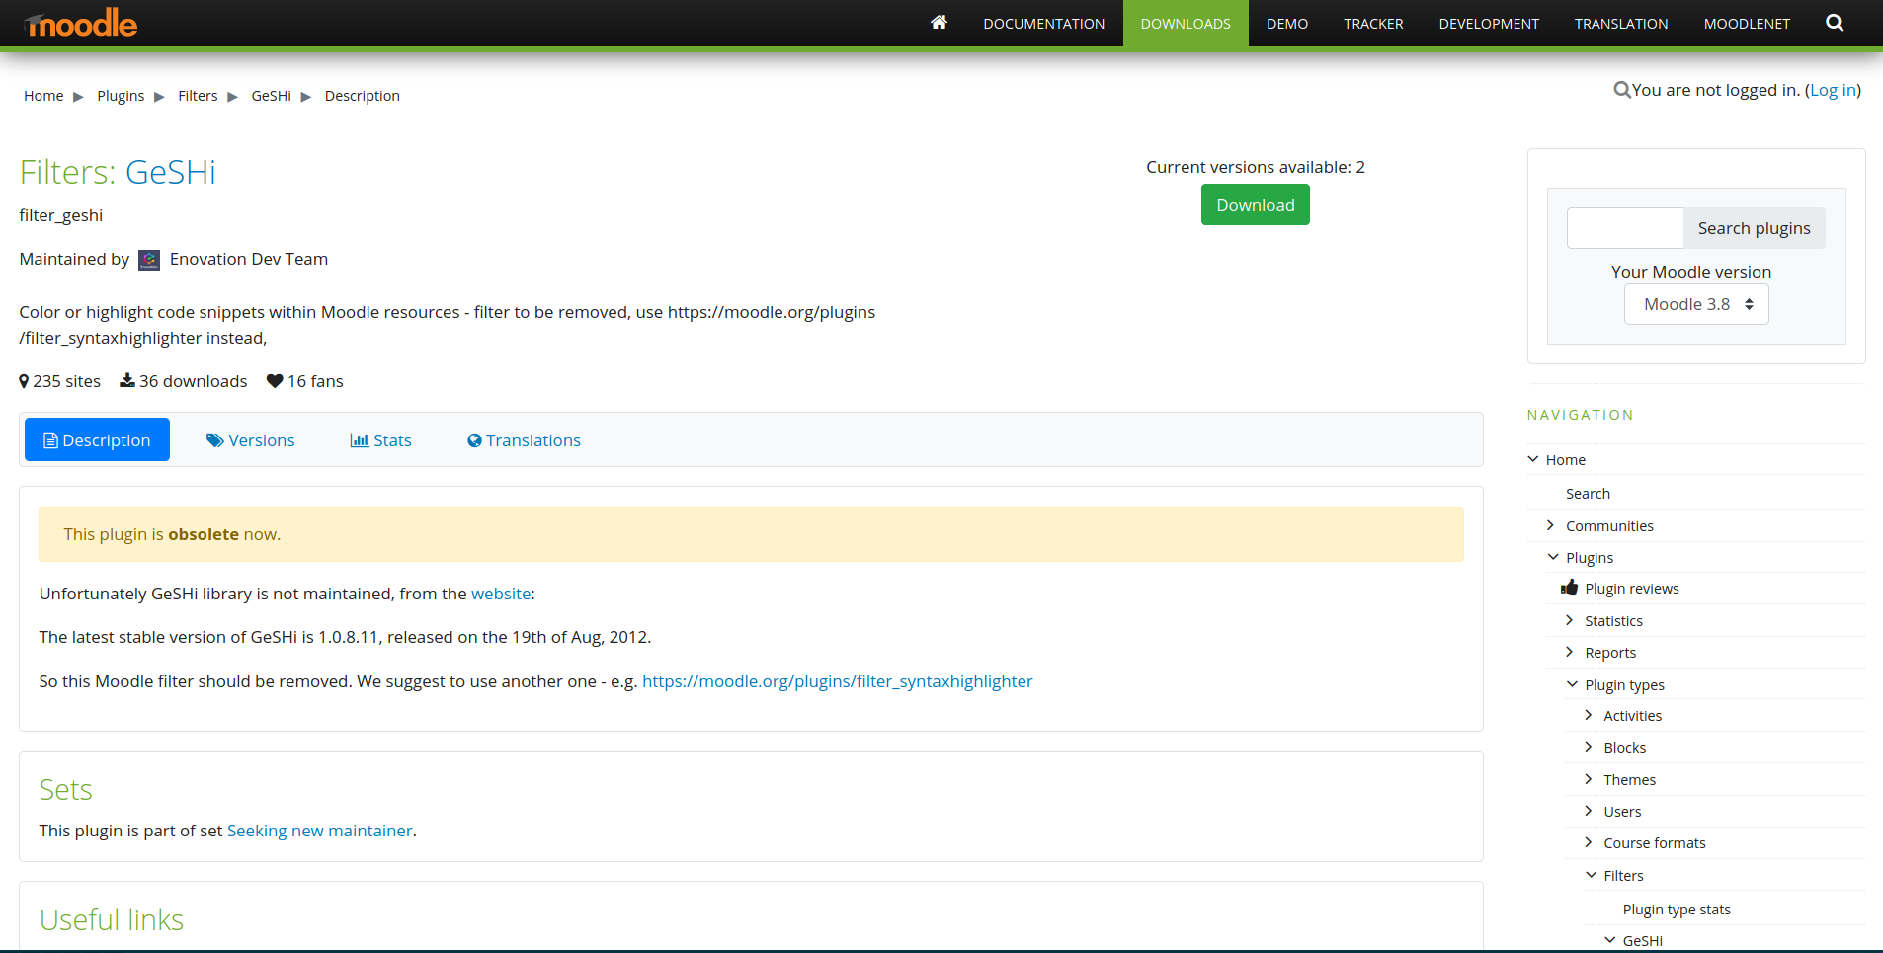The image size is (1883, 953).
Task: Click Enovation Dev Team maintainer name
Action: 249,259
